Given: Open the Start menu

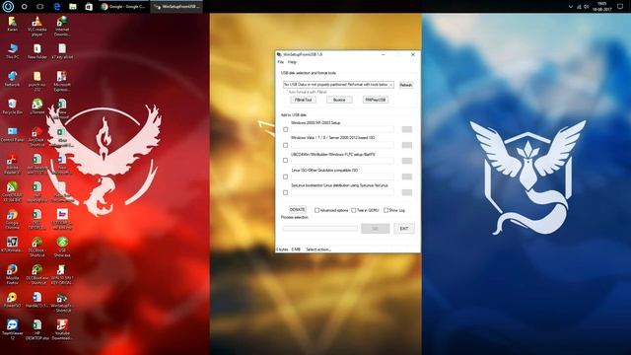Looking at the screenshot, I should (8, 7).
